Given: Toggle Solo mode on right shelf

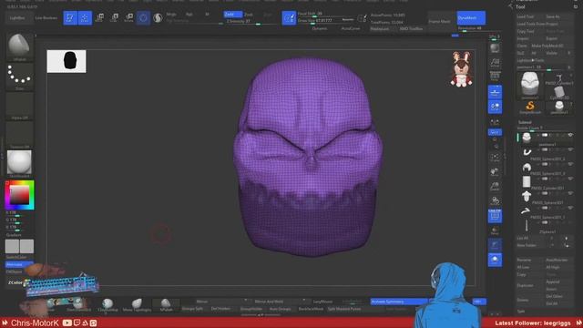Looking at the screenshot, I should tap(495, 260).
